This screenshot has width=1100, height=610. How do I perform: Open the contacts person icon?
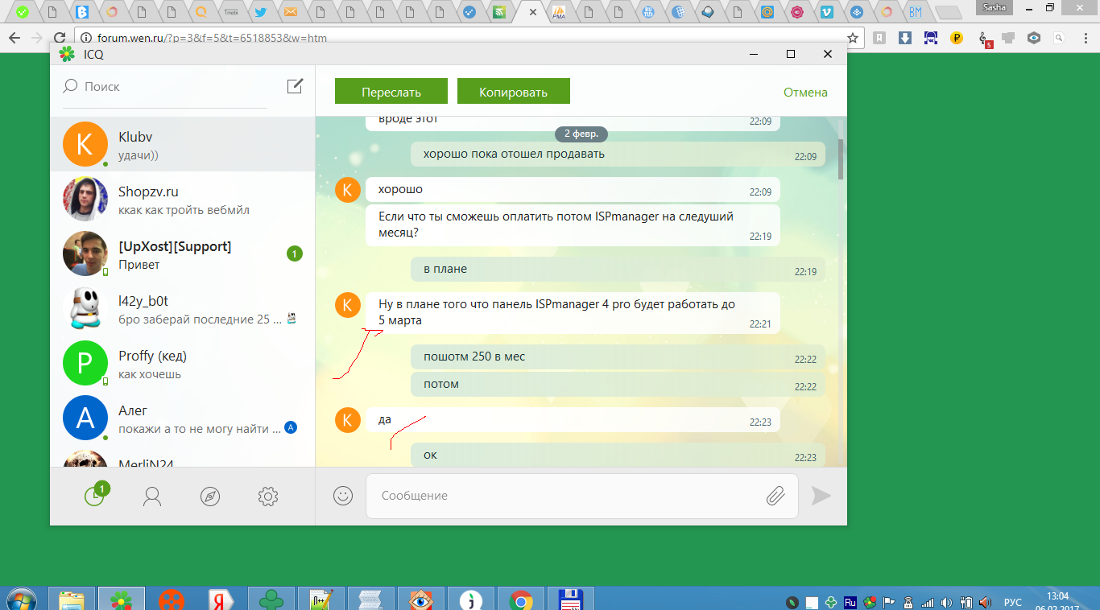(152, 497)
